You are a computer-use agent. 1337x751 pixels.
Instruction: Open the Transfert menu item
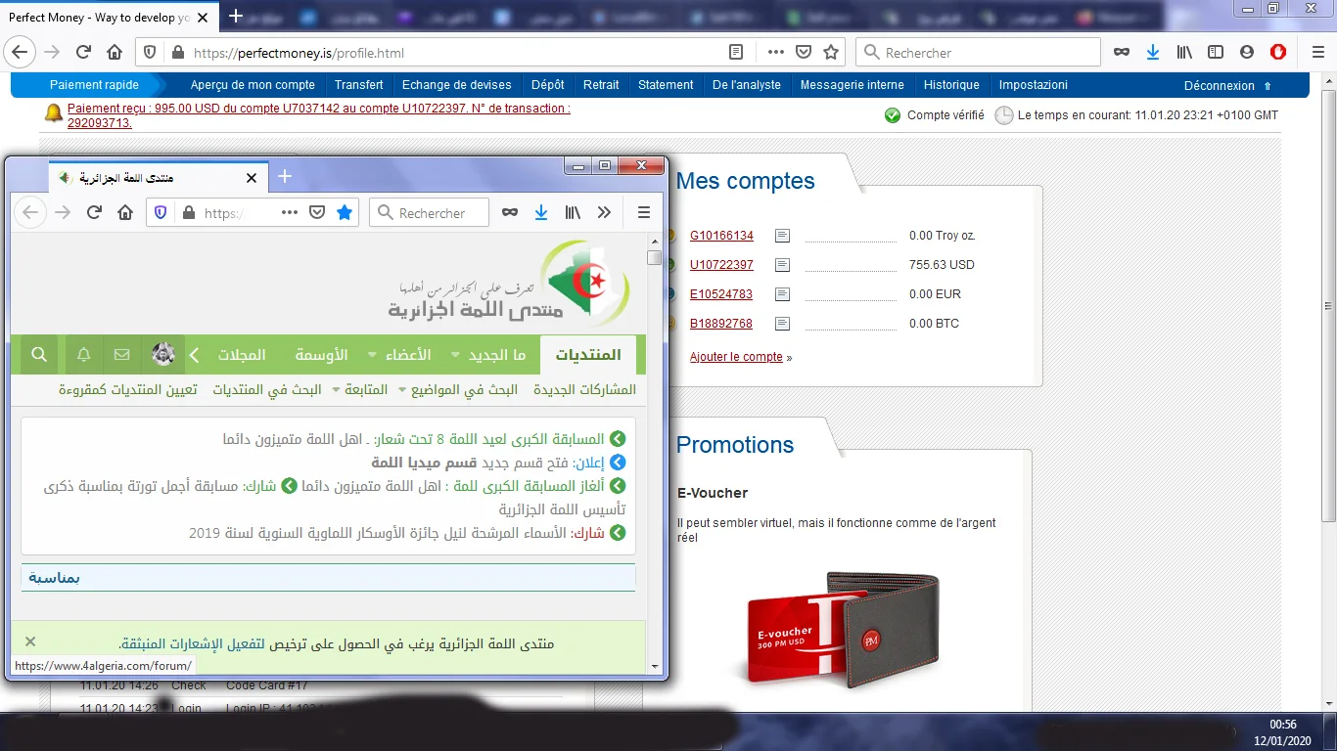click(x=358, y=85)
